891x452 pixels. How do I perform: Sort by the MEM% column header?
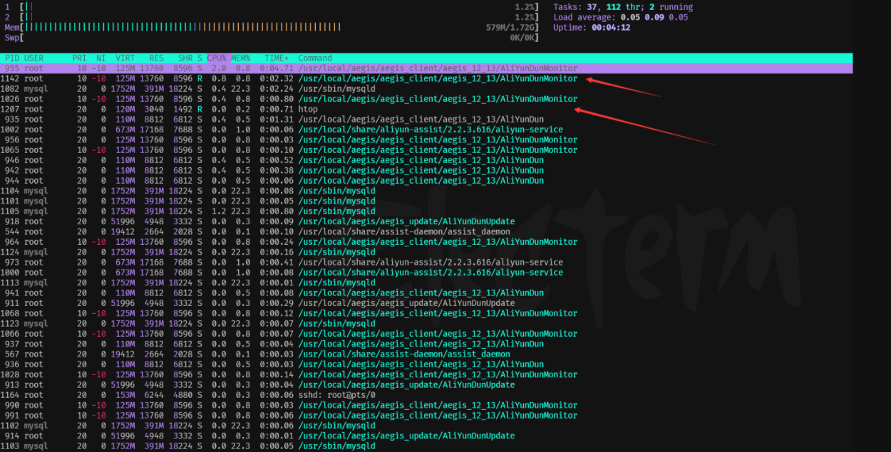tap(240, 58)
